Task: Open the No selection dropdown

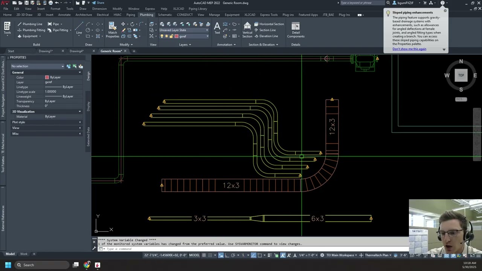Action: click(x=37, y=66)
